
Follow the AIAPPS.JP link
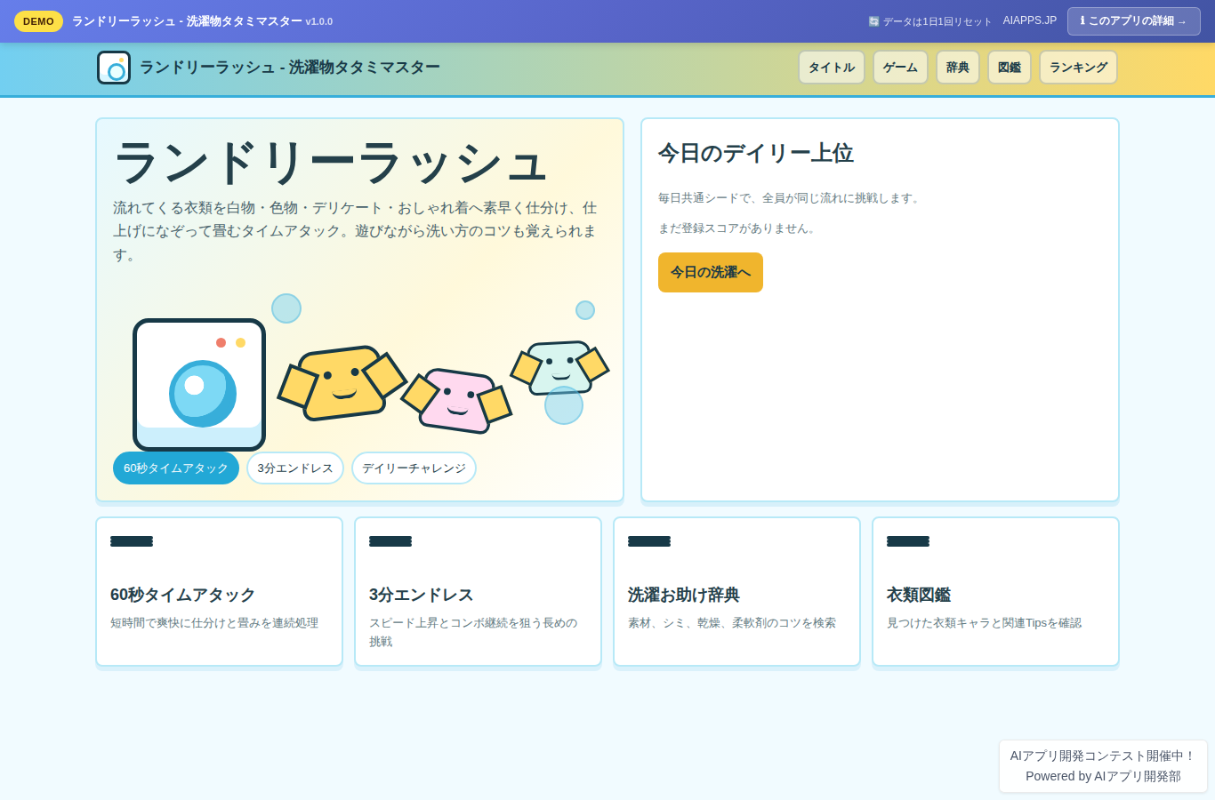1030,20
